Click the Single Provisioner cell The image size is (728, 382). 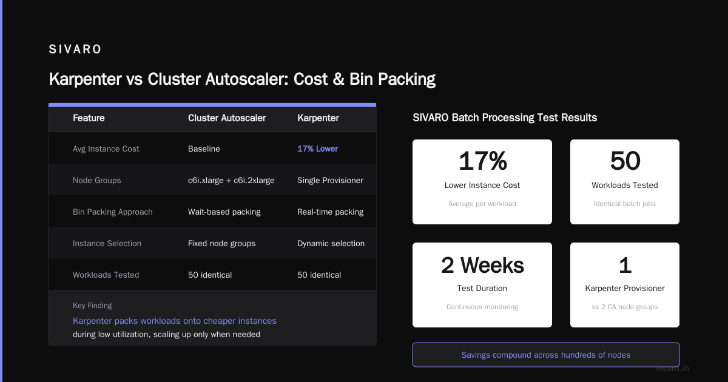click(330, 180)
